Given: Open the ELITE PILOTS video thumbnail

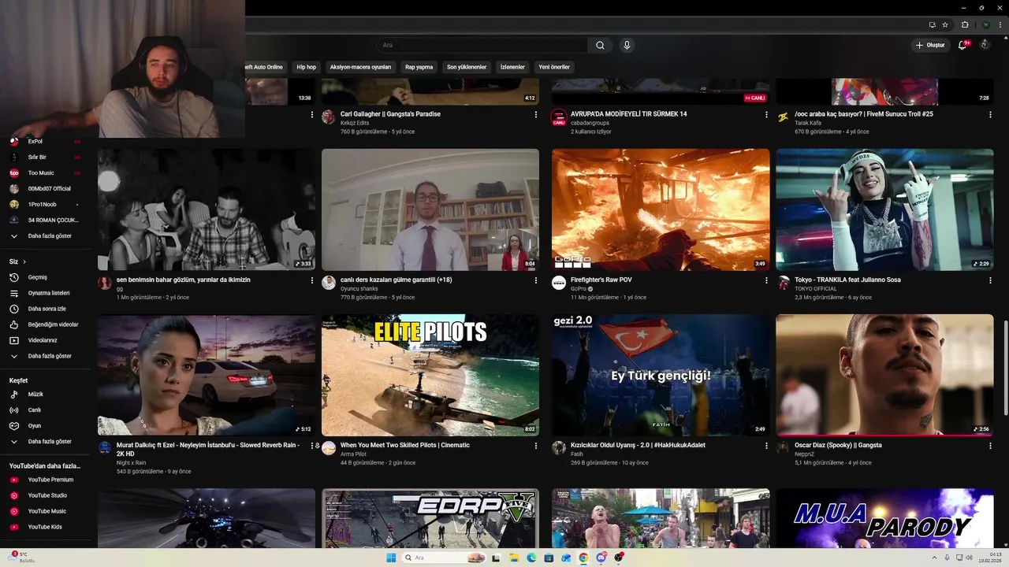Looking at the screenshot, I should click(430, 376).
